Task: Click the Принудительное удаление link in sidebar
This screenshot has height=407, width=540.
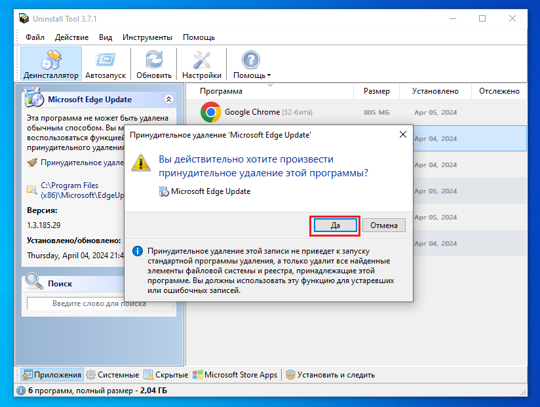Action: [82, 163]
